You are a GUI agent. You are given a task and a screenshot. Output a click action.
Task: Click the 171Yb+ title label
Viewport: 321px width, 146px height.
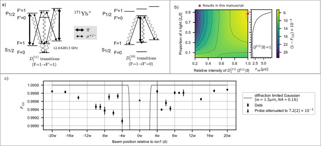(82, 12)
